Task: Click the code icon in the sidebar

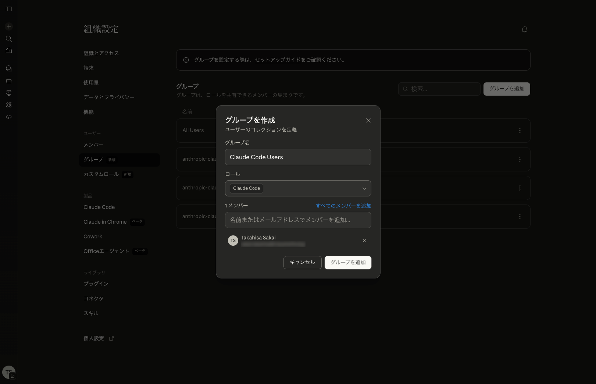Action: [x=9, y=117]
